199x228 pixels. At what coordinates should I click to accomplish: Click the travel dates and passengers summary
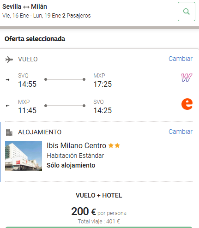(47, 16)
